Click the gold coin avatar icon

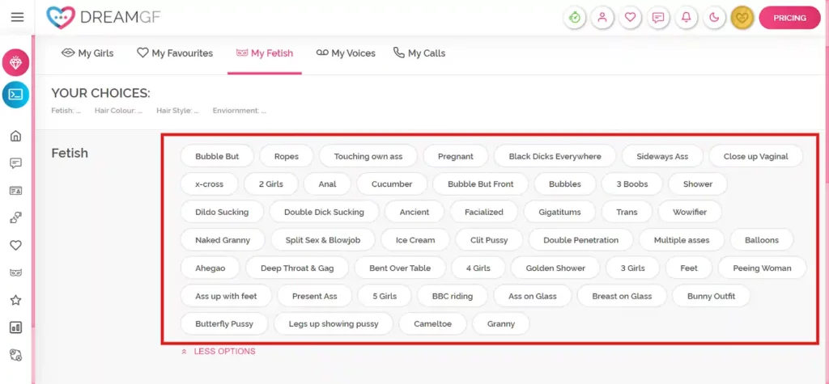[x=742, y=18]
